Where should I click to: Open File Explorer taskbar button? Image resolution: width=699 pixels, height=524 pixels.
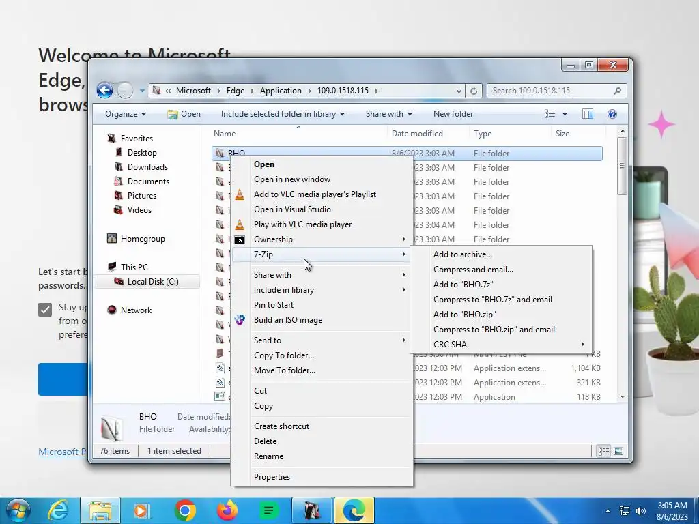click(x=100, y=510)
